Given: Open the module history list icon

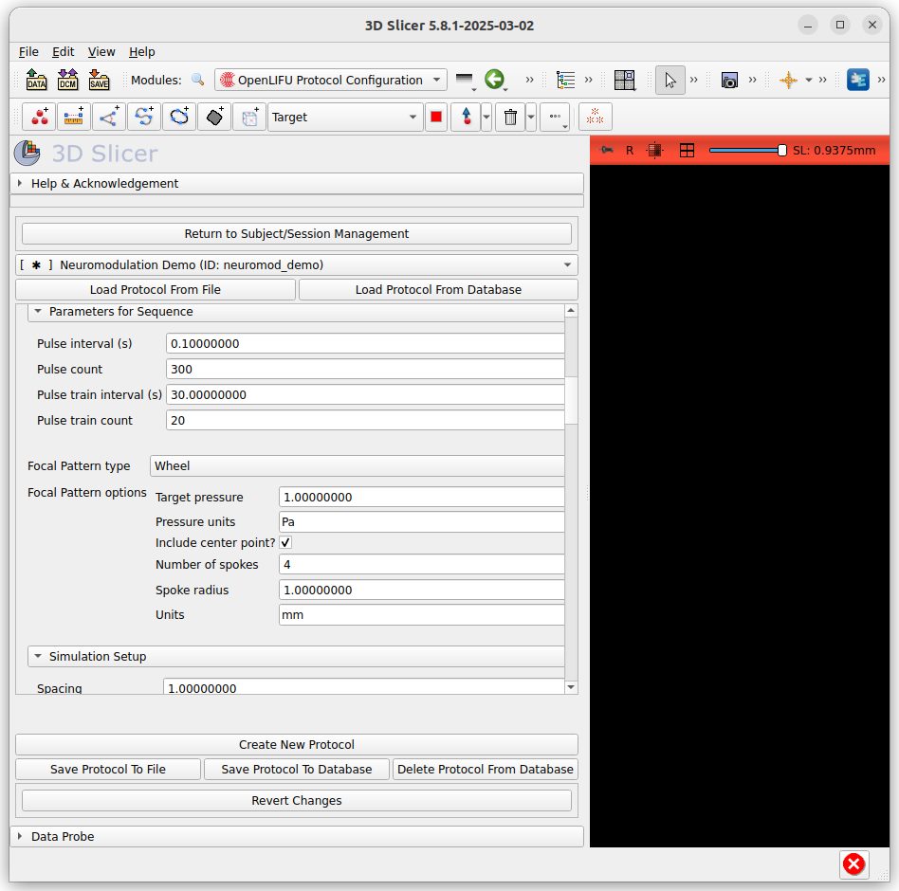Looking at the screenshot, I should tap(465, 80).
